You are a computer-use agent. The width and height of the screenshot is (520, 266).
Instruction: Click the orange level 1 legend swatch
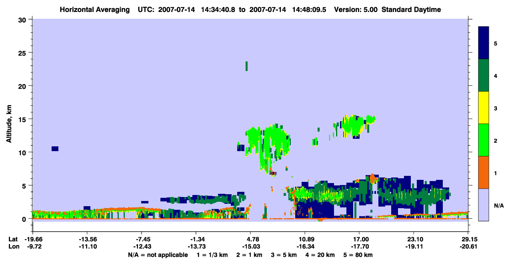pyautogui.click(x=484, y=172)
